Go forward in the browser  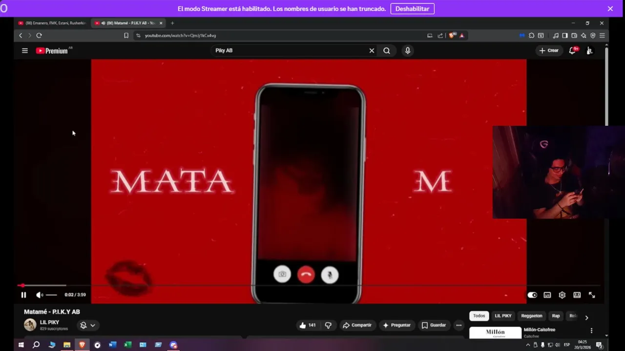point(29,36)
